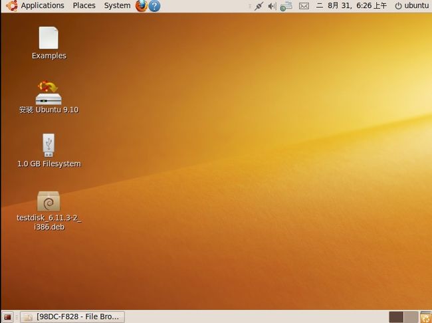432x323 pixels.
Task: Click the Show Desktop button in the bottom panel
Action: (7, 317)
